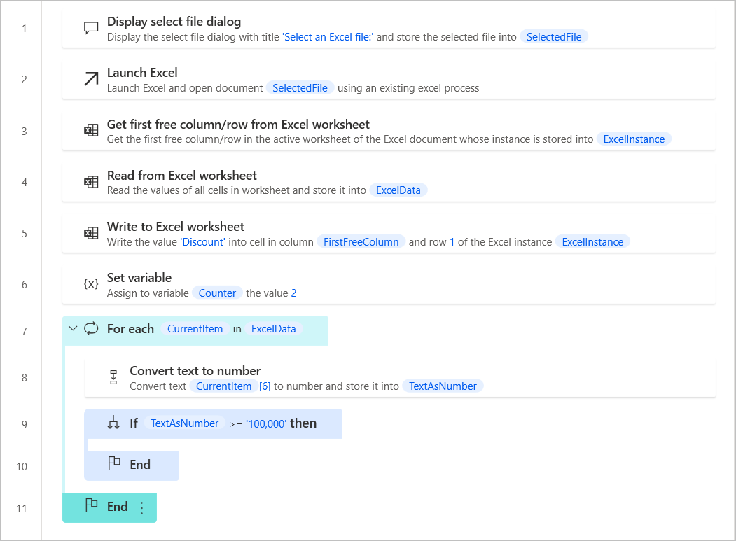
Task: Click the SelectedFile variable chip
Action: [553, 37]
